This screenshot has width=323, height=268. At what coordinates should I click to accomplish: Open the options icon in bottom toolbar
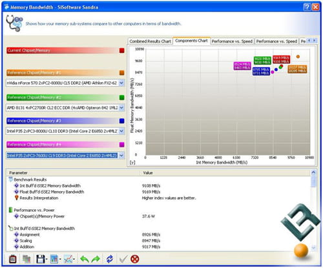tap(13, 259)
